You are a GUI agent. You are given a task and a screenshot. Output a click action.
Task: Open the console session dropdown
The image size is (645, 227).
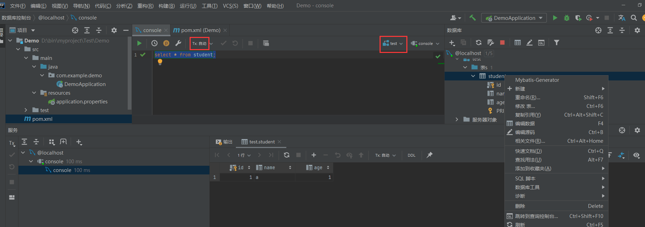425,44
